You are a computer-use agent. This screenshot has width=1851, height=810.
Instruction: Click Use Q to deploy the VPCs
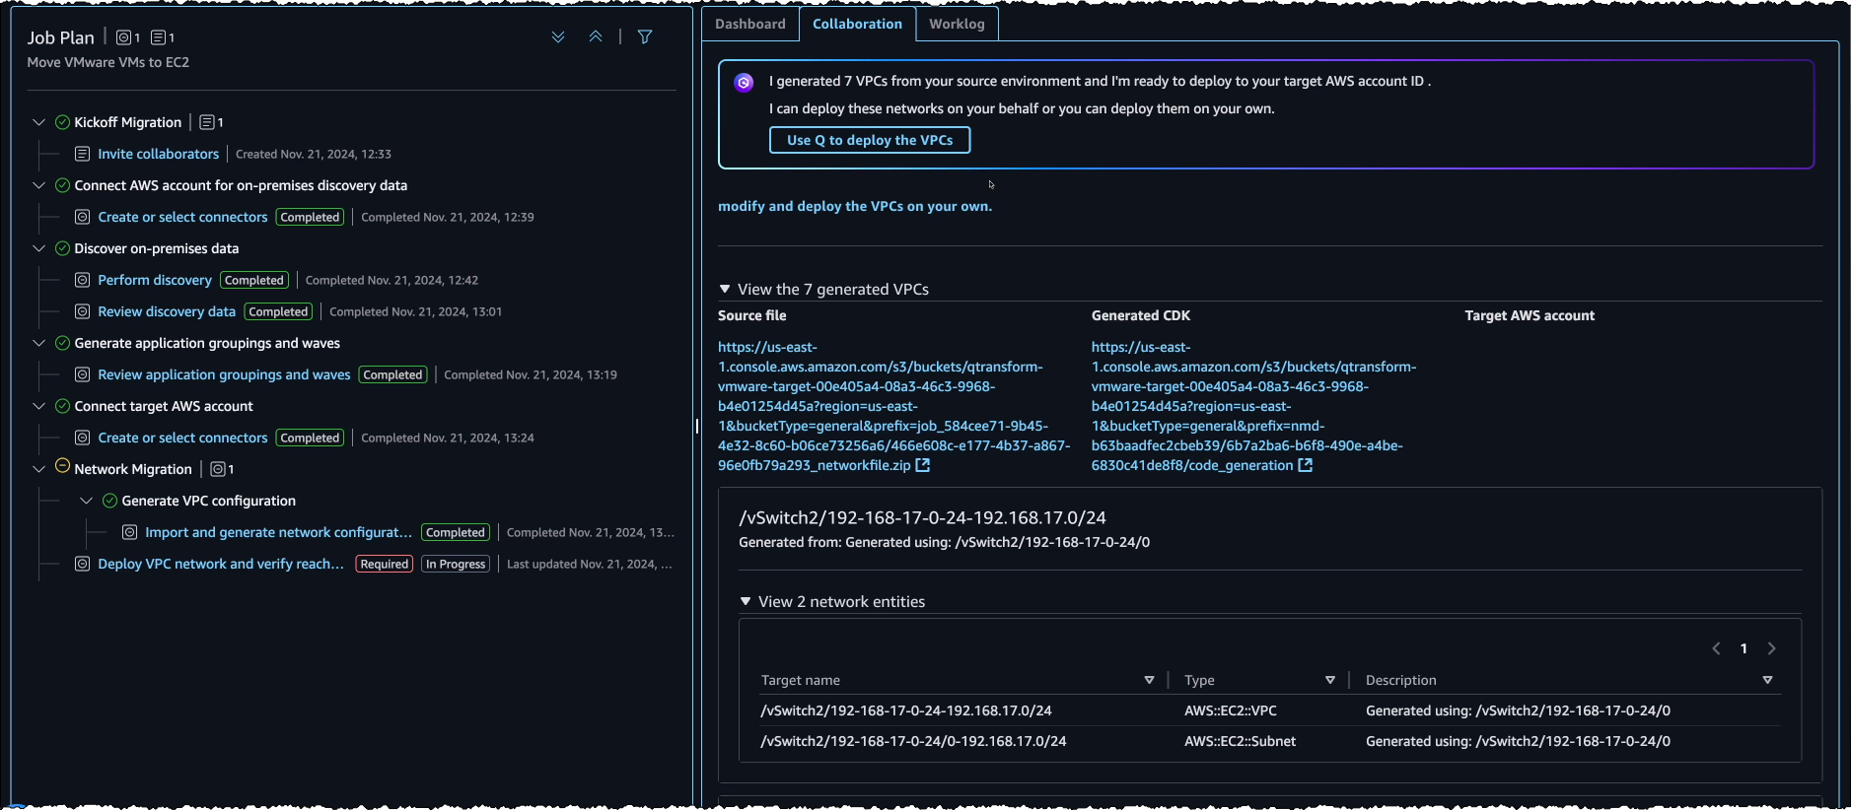(x=869, y=140)
